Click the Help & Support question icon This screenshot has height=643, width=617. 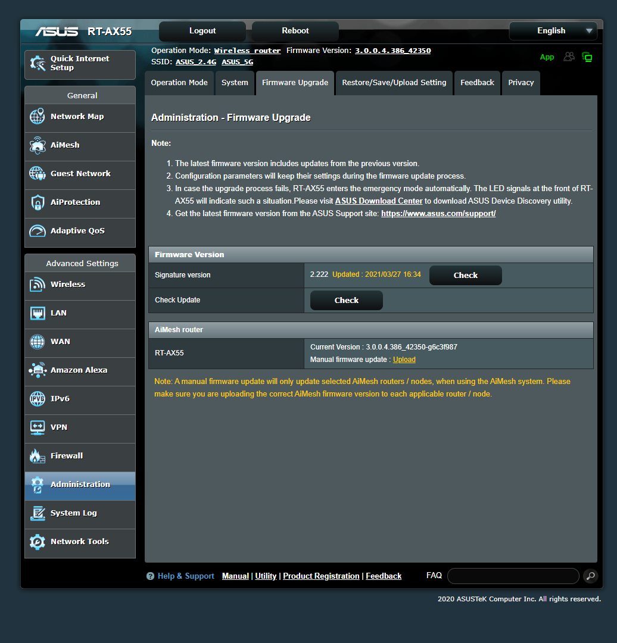tap(150, 576)
